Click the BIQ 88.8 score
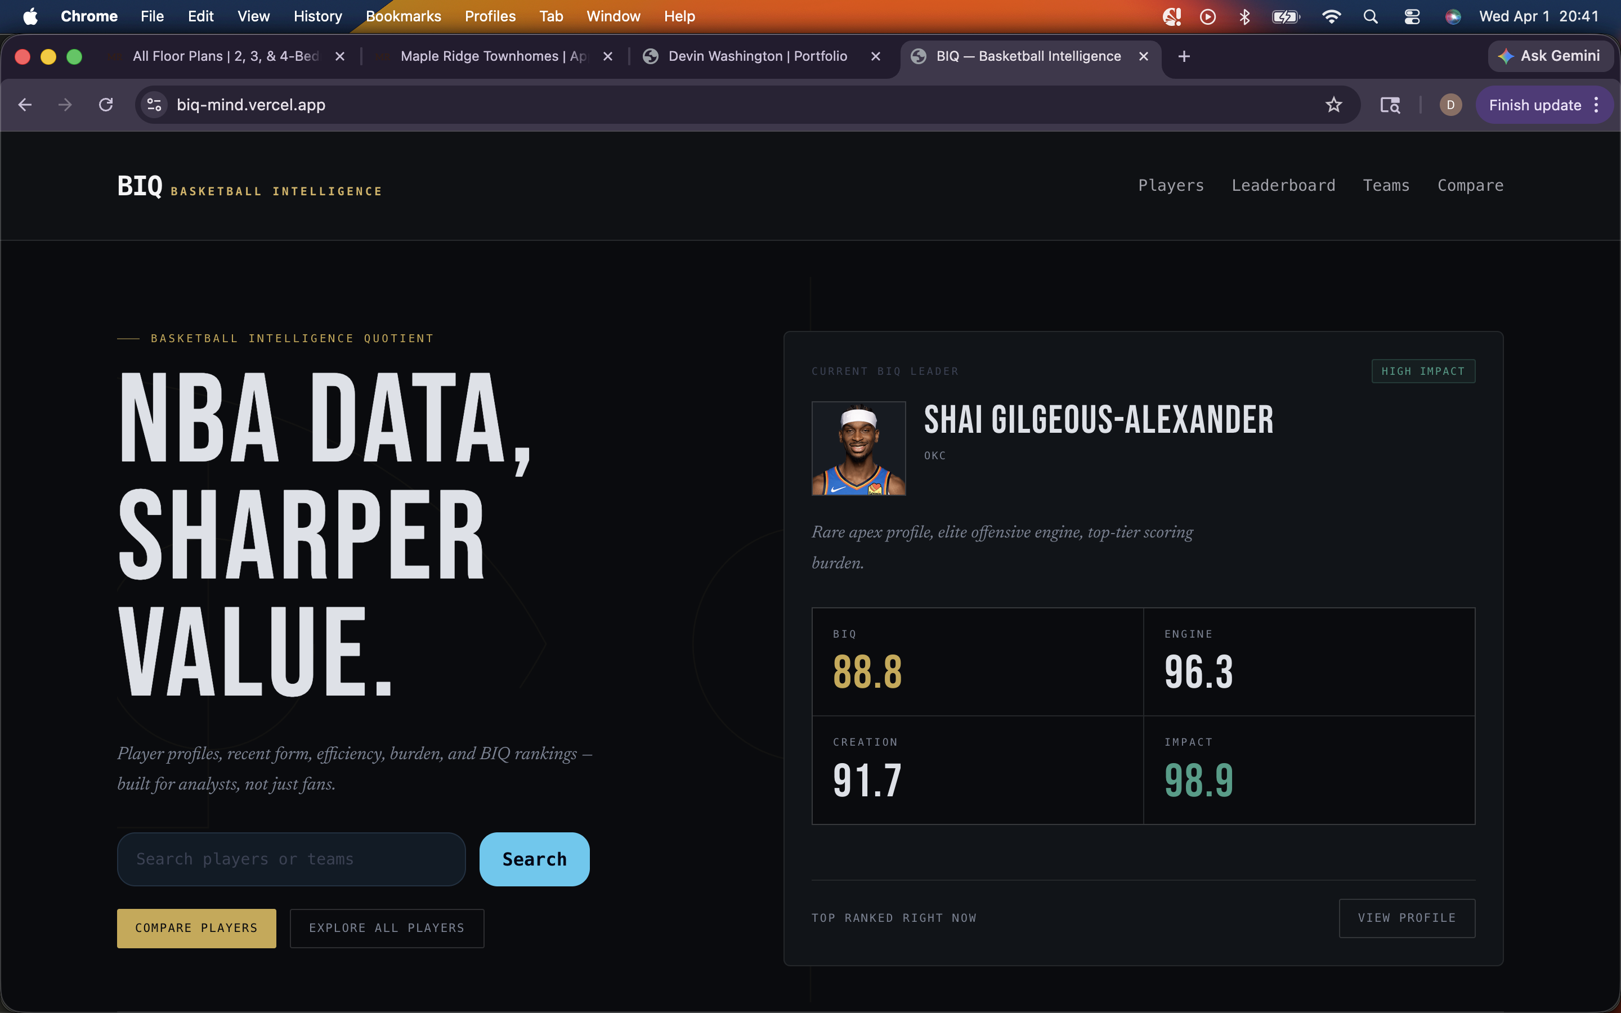This screenshot has height=1013, width=1621. coord(867,672)
